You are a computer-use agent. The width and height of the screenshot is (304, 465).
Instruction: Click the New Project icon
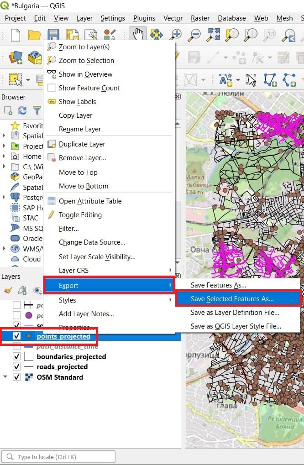[x=16, y=35]
